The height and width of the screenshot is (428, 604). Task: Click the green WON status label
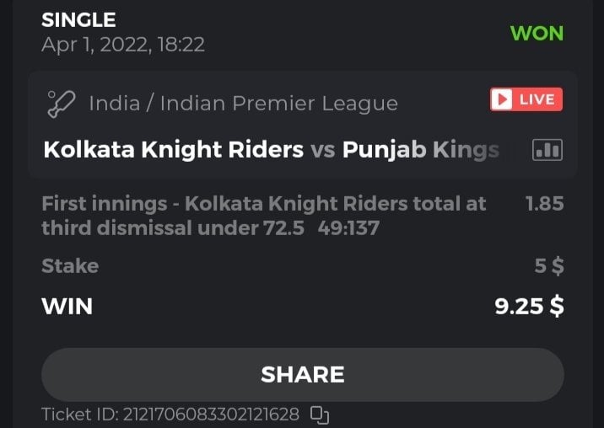[537, 34]
